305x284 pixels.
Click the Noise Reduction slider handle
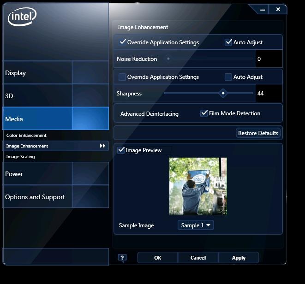coord(168,59)
